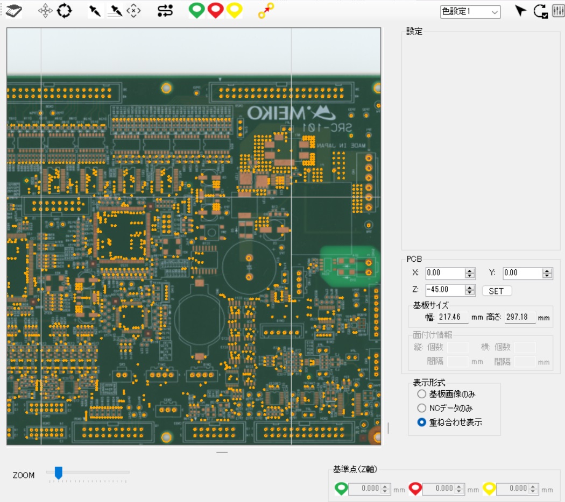Click the orange two-point link icon
This screenshot has width=565, height=502.
(266, 11)
